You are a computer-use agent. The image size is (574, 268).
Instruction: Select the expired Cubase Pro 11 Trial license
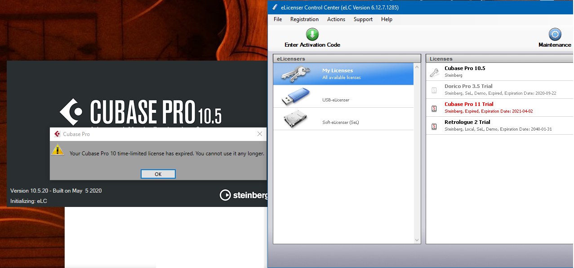(500, 108)
